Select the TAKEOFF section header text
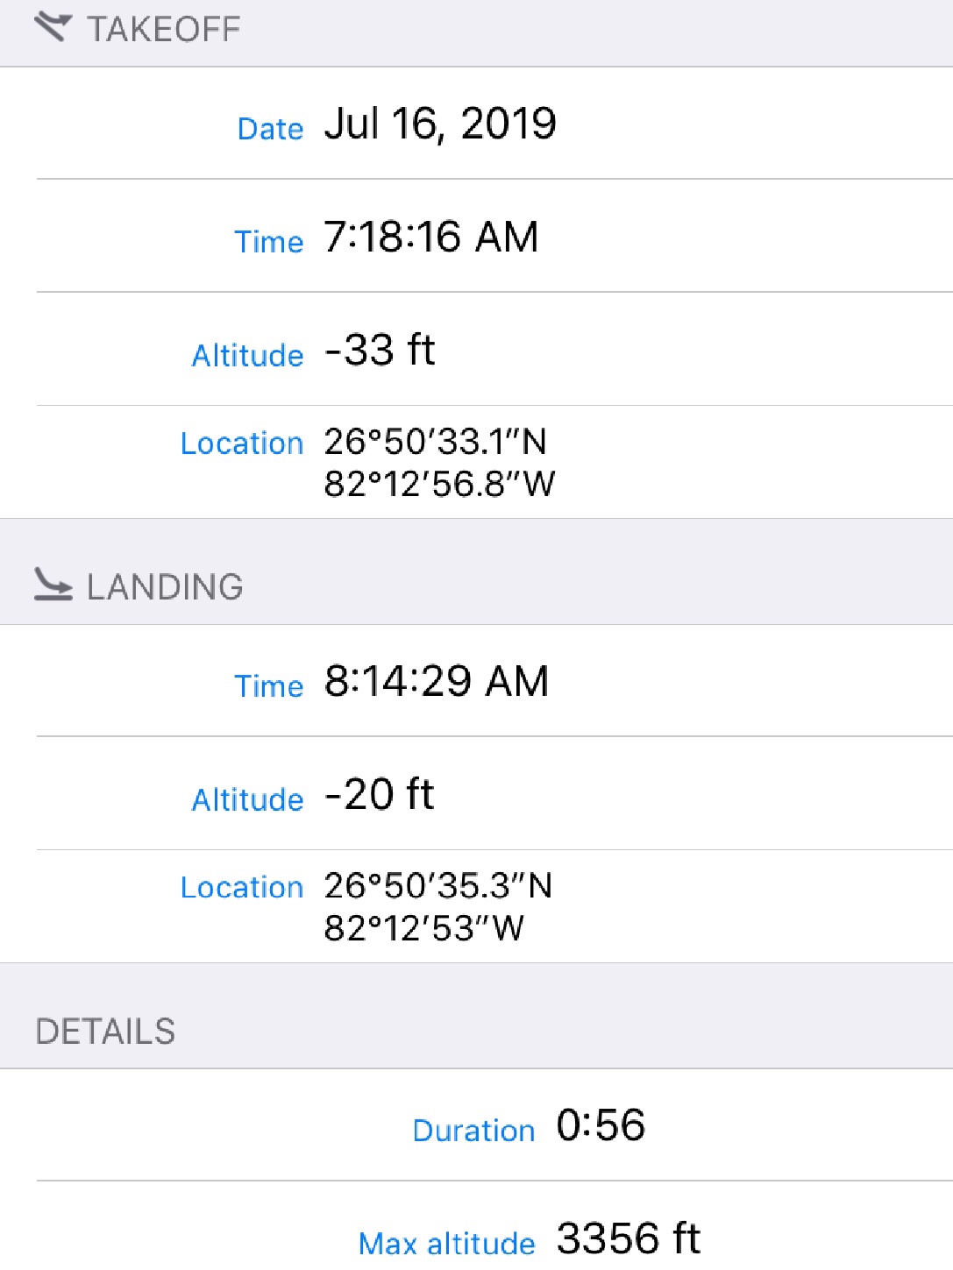This screenshot has width=953, height=1270. tap(163, 30)
